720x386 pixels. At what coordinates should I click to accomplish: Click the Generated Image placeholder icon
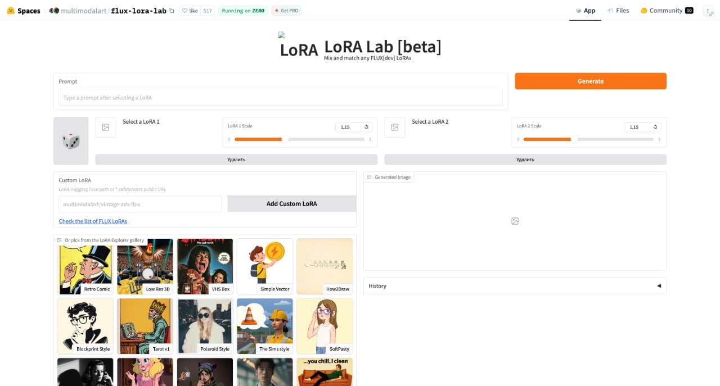point(515,221)
